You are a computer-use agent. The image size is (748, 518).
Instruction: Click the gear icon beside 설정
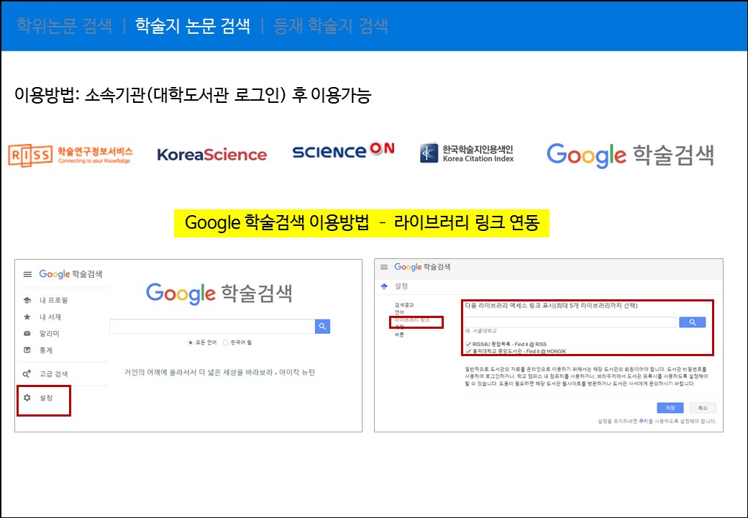27,398
